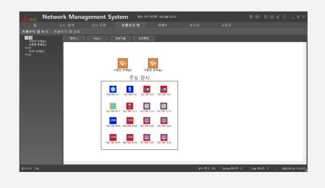
Task: Open the 사령관 관제실2 map icon
Action: click(x=153, y=63)
